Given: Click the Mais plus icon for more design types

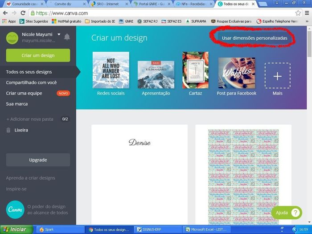Looking at the screenshot, I should [277, 75].
